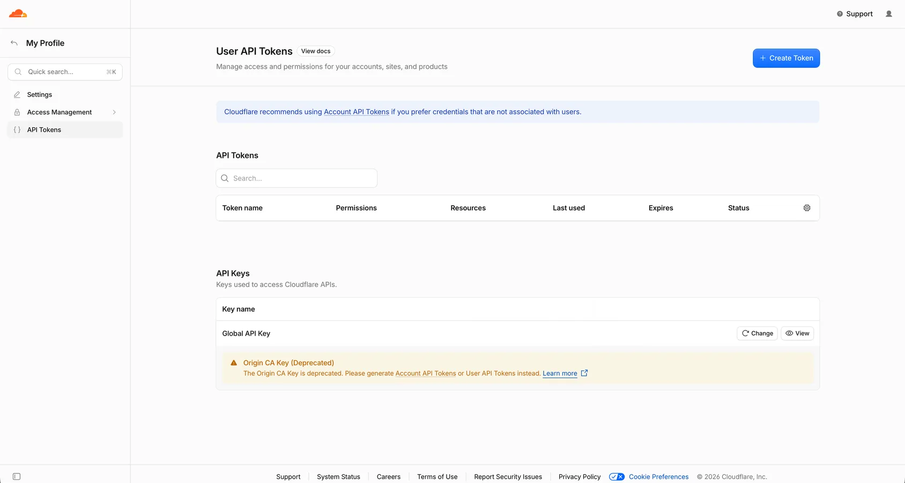The height and width of the screenshot is (483, 905).
Task: Toggle the cookie preferences check/x icon
Action: click(x=617, y=477)
